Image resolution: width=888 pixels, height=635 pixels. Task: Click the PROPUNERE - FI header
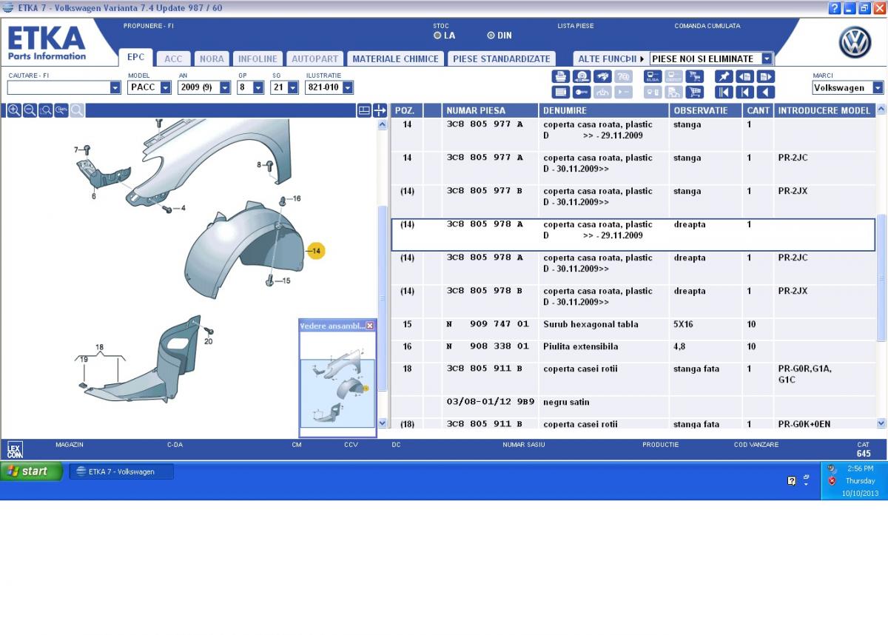click(x=149, y=26)
